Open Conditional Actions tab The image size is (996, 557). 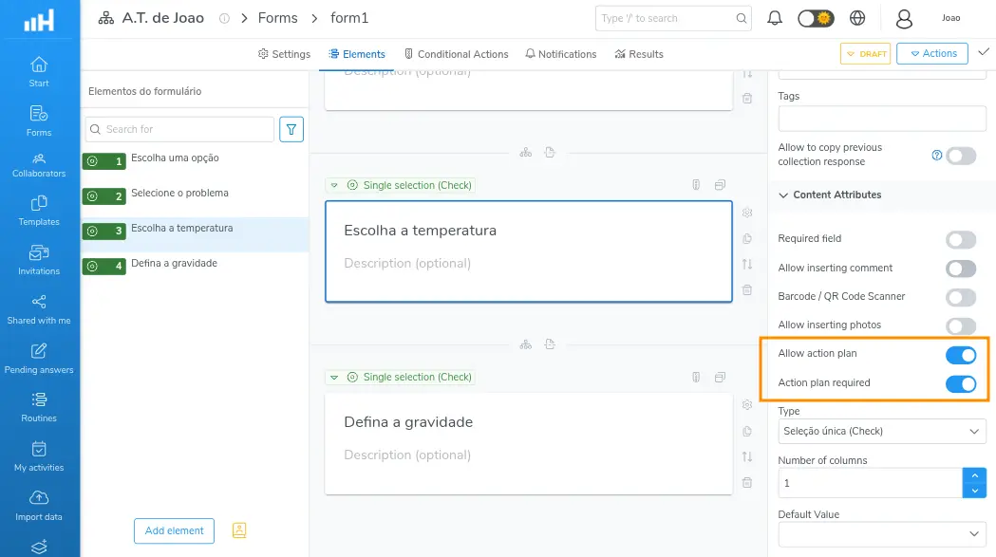[x=456, y=54]
